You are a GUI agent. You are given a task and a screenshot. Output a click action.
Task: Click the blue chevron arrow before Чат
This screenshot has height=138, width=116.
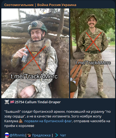(x=56, y=135)
